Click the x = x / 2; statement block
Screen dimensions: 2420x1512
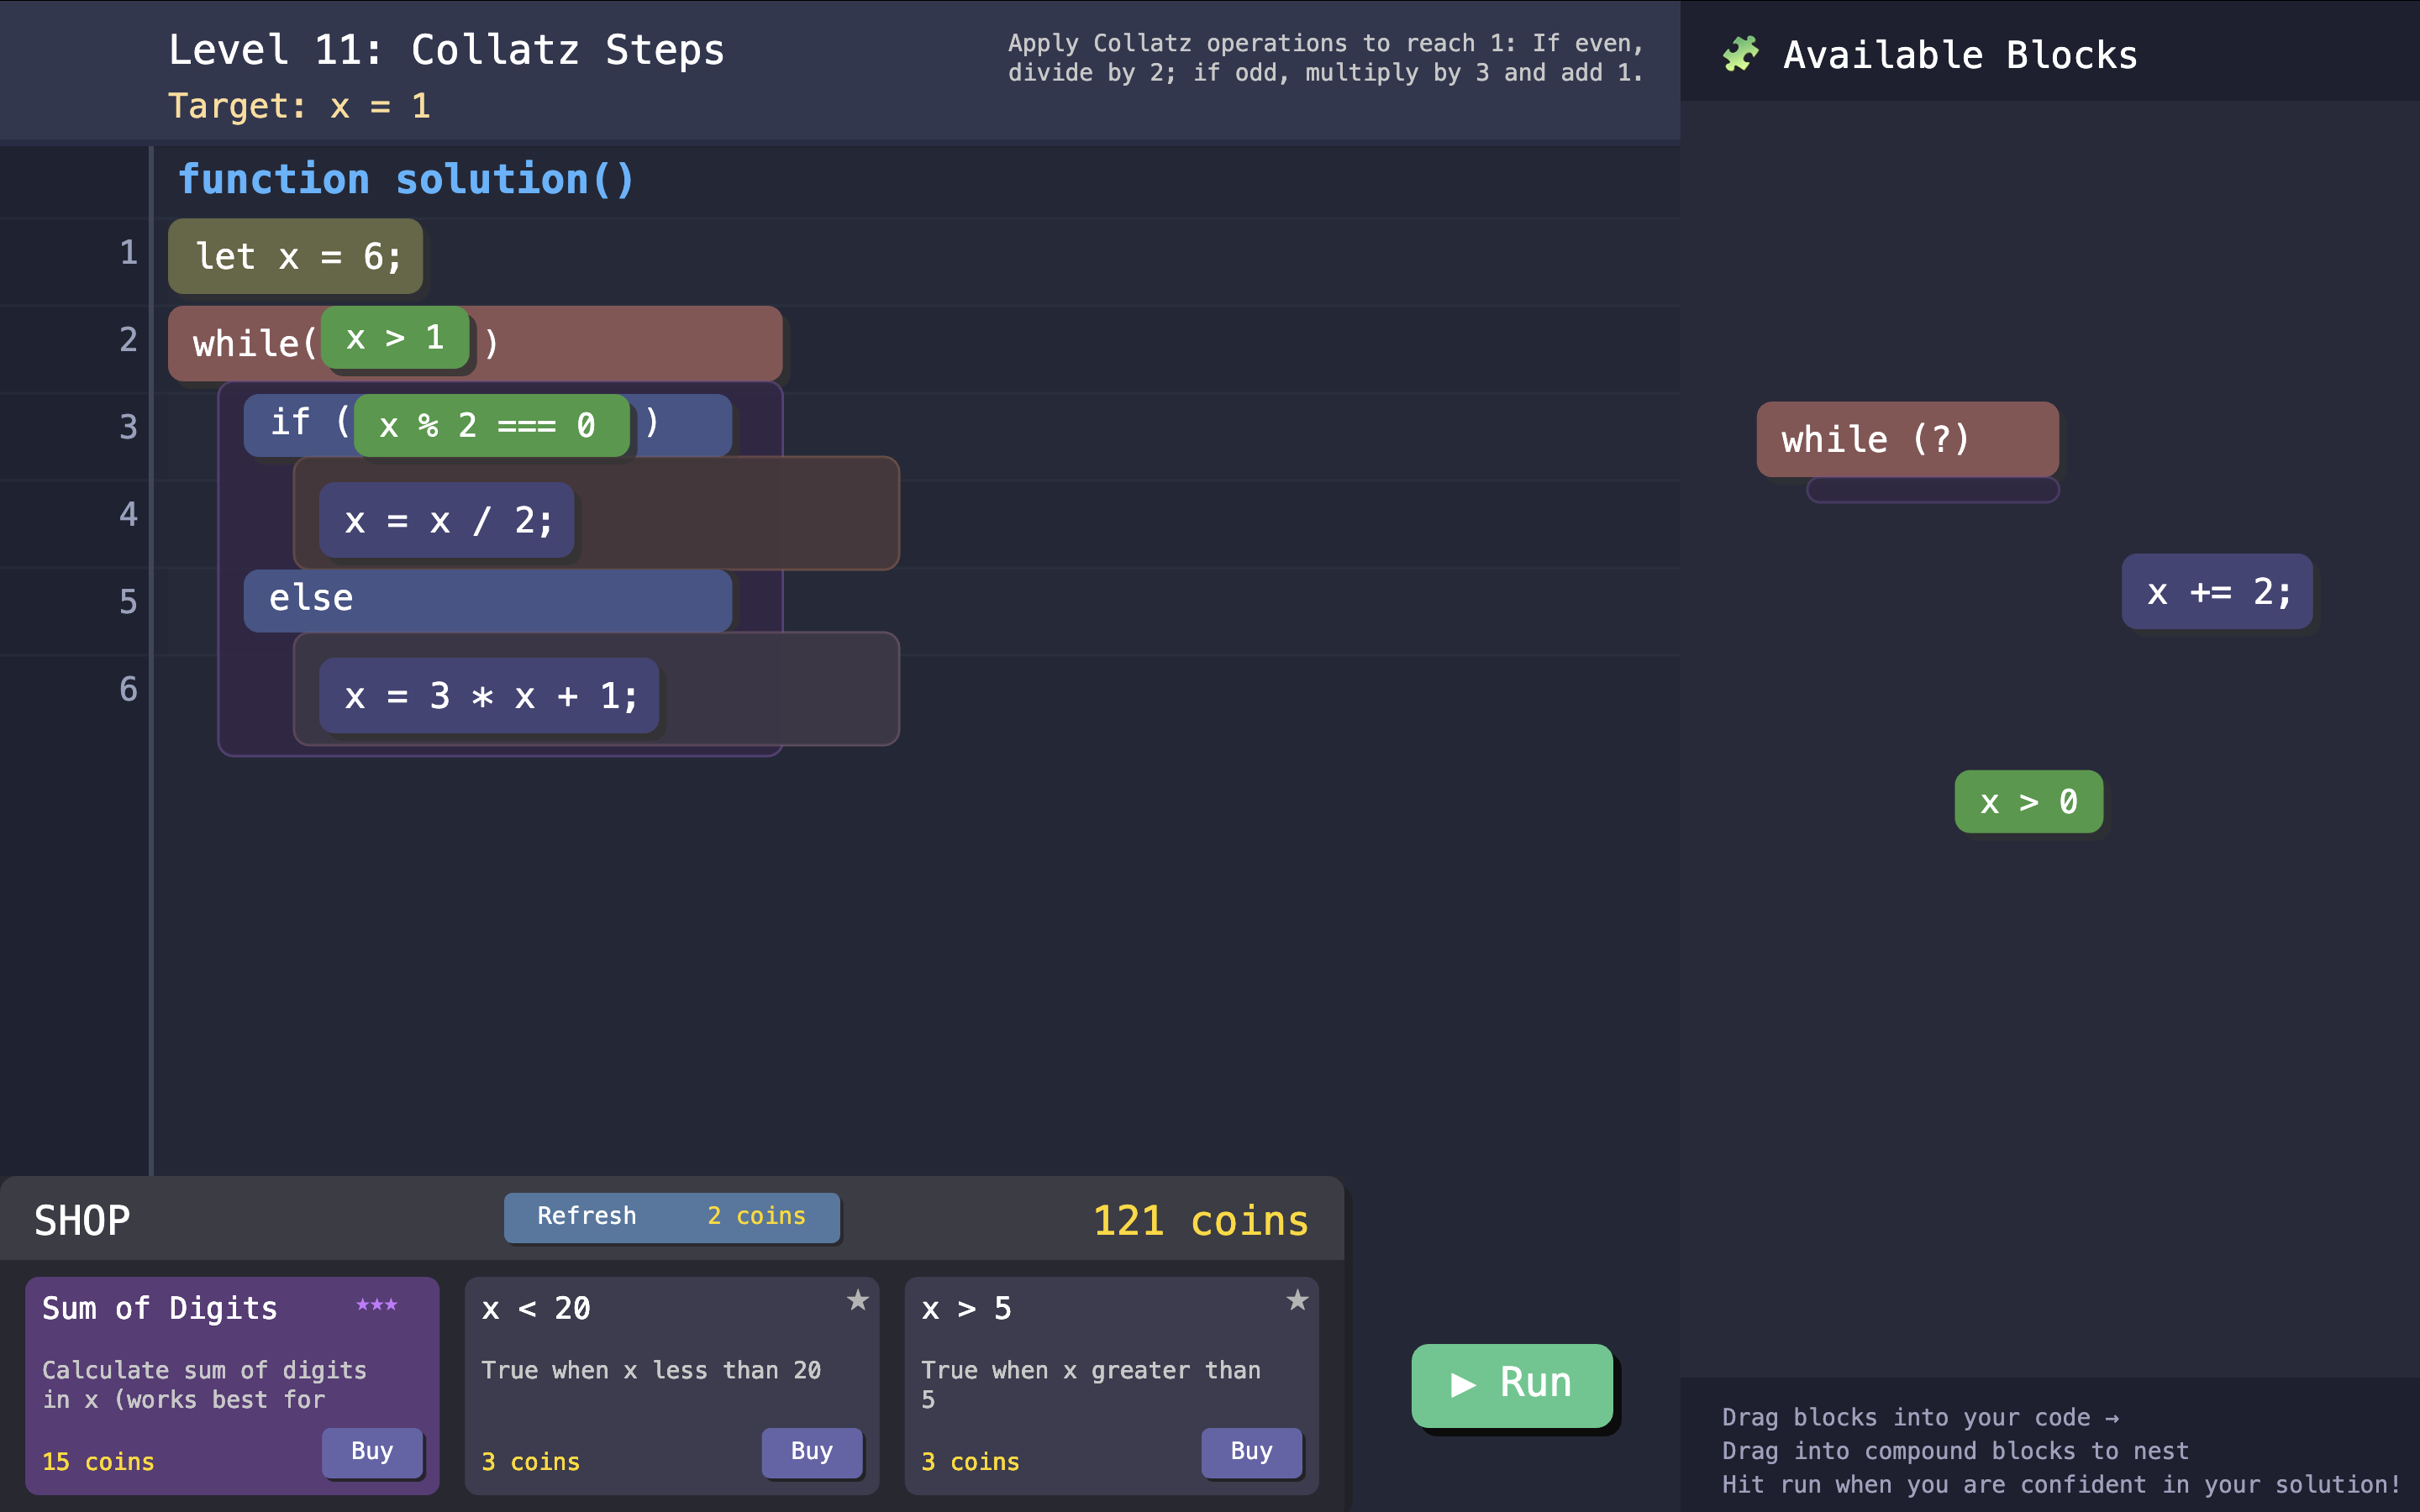447,520
